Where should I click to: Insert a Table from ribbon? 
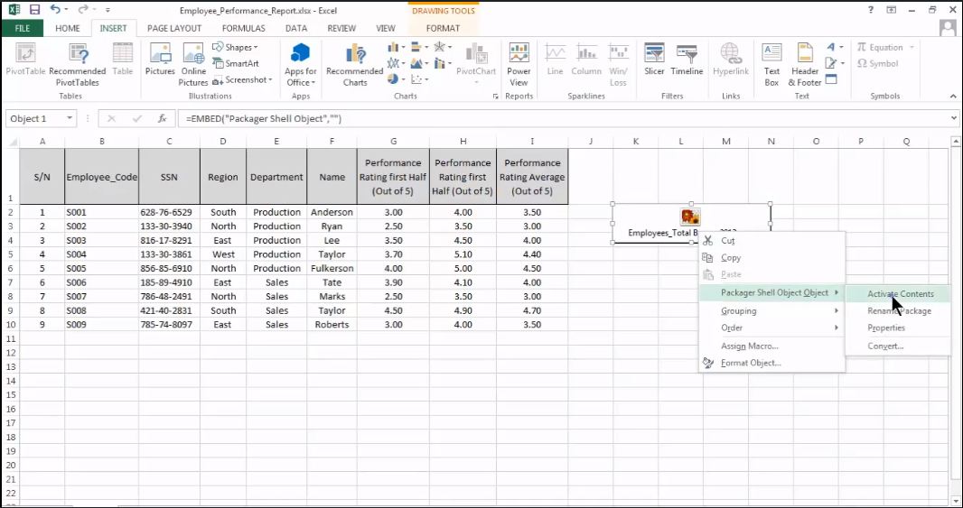pyautogui.click(x=122, y=60)
